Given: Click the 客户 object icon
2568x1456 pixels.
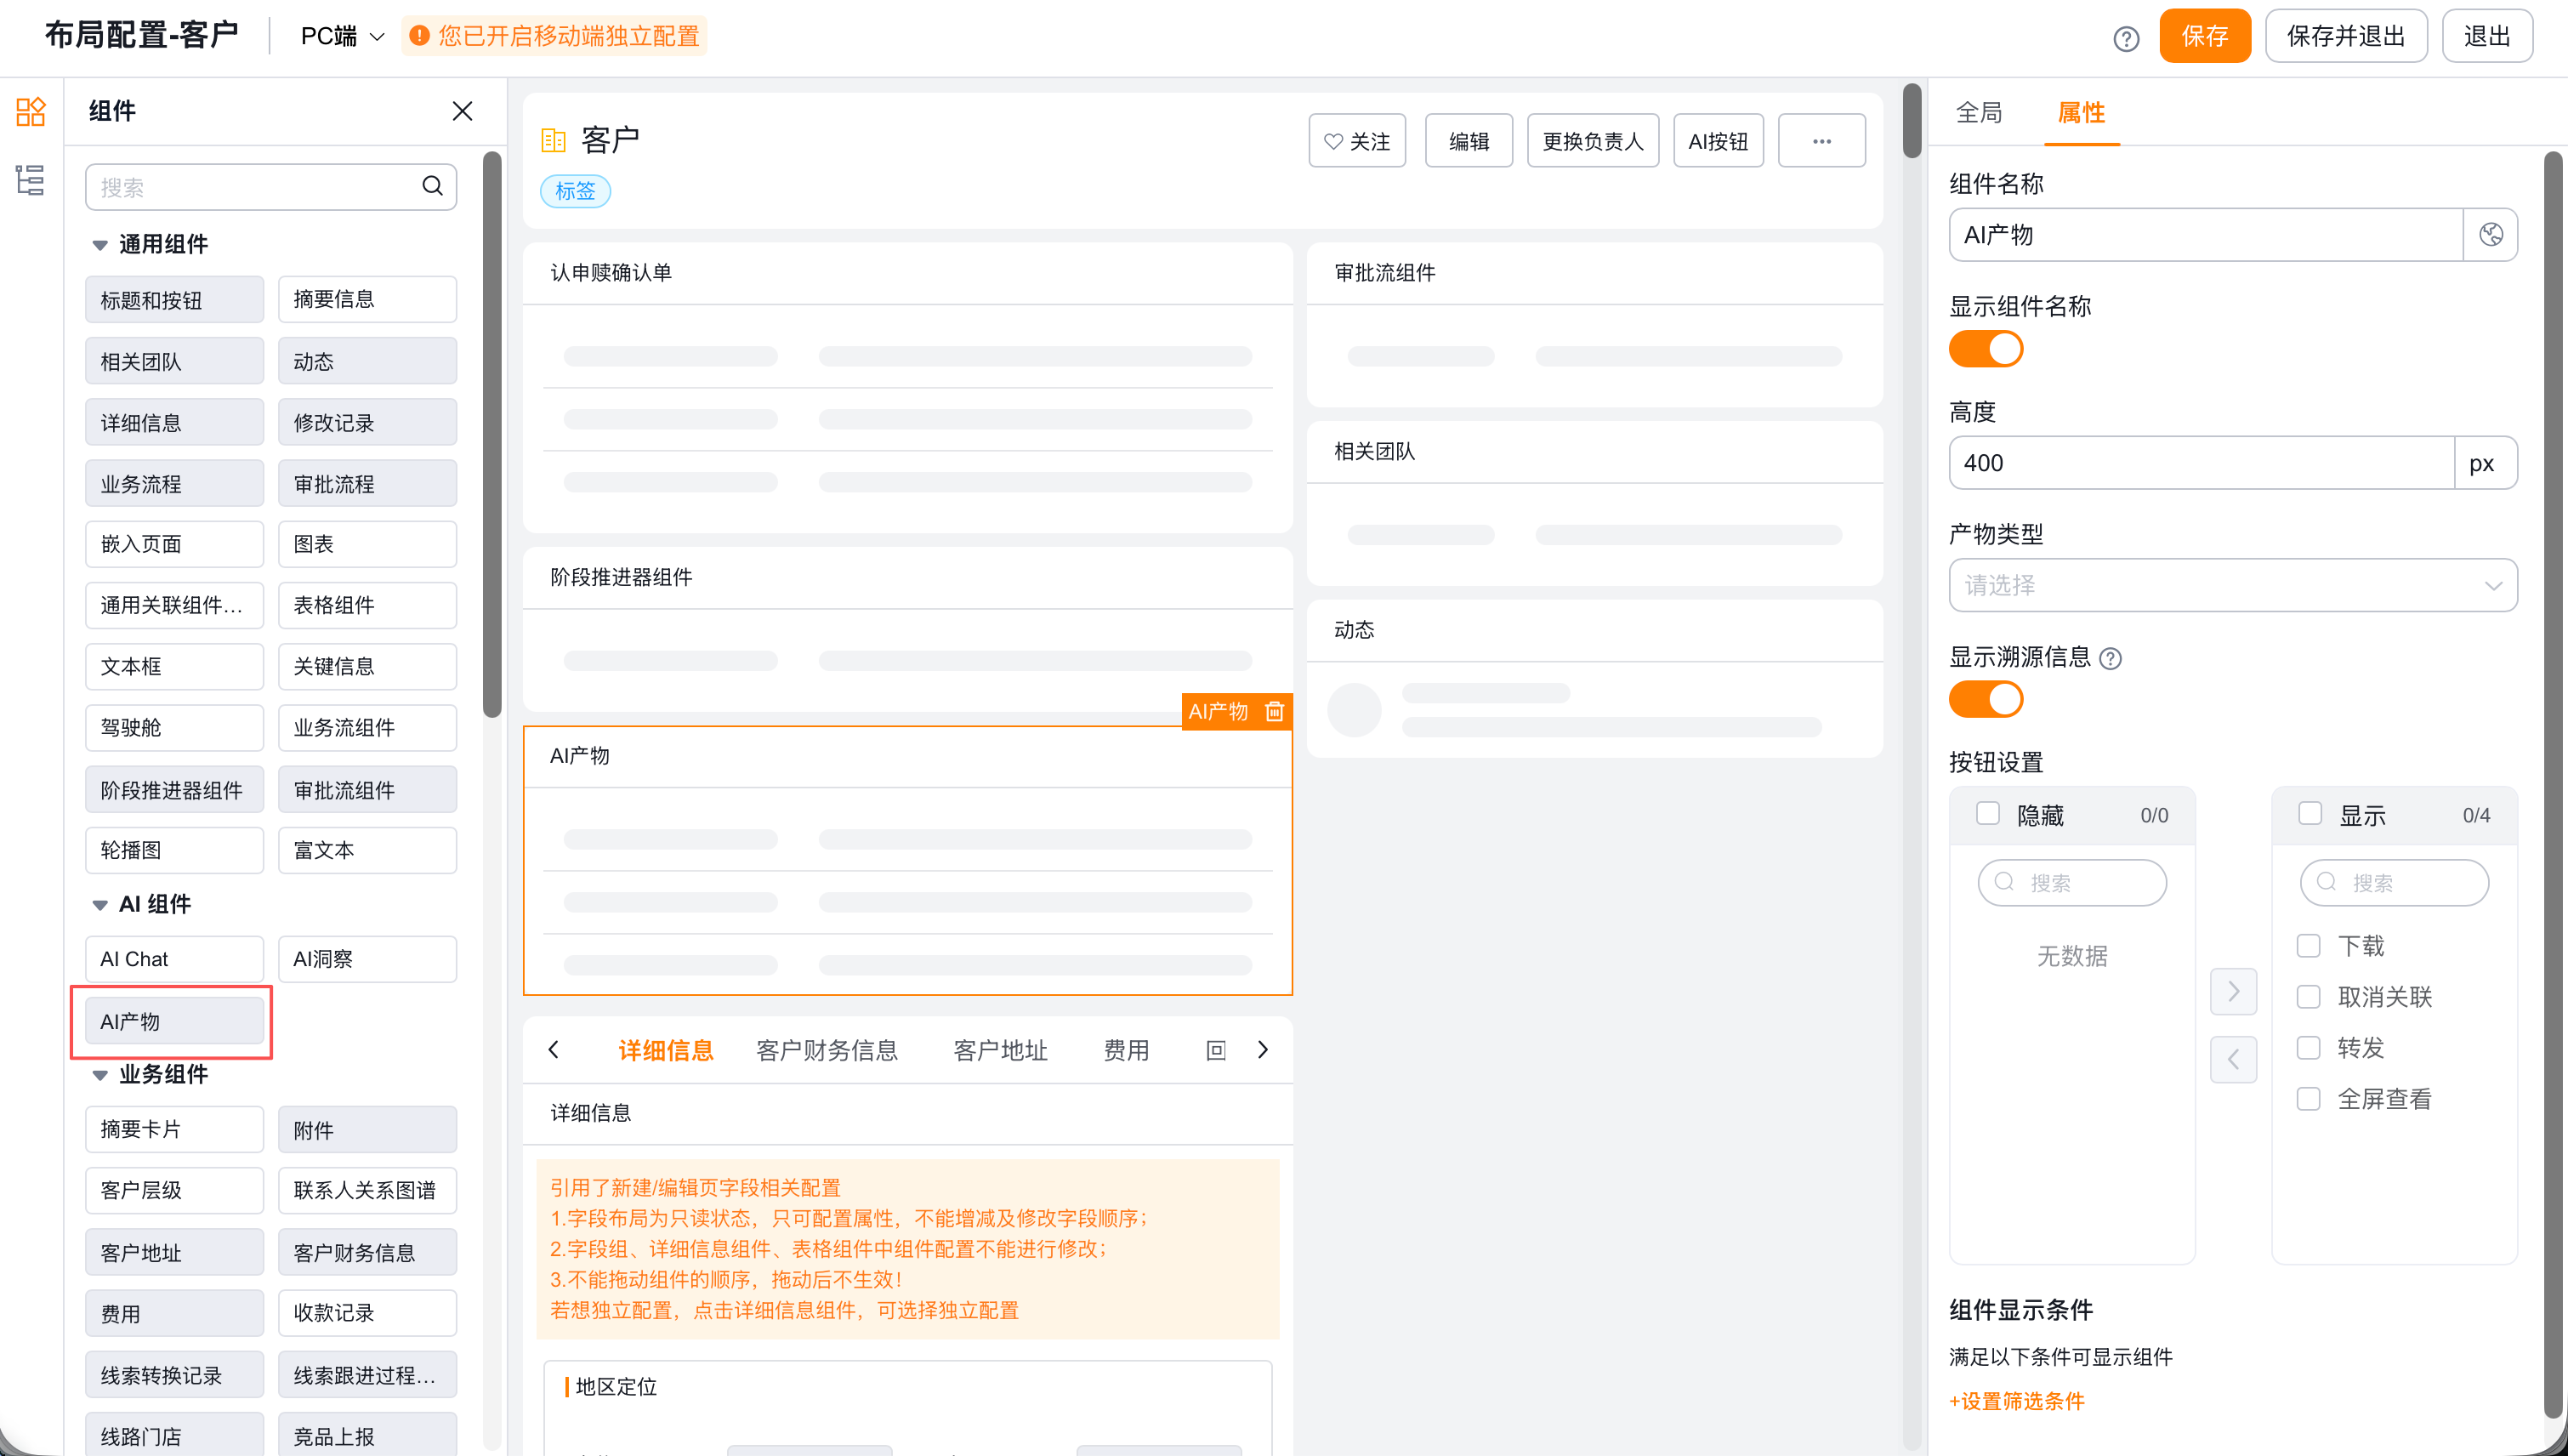Looking at the screenshot, I should [554, 140].
